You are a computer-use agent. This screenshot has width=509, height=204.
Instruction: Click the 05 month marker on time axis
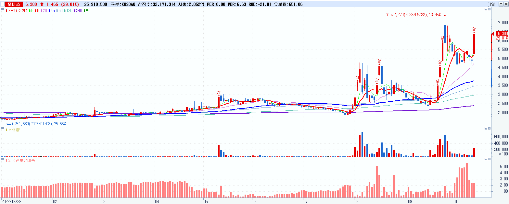(206, 201)
